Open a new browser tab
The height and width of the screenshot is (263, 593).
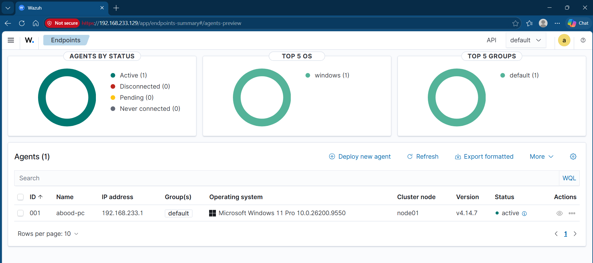click(116, 8)
